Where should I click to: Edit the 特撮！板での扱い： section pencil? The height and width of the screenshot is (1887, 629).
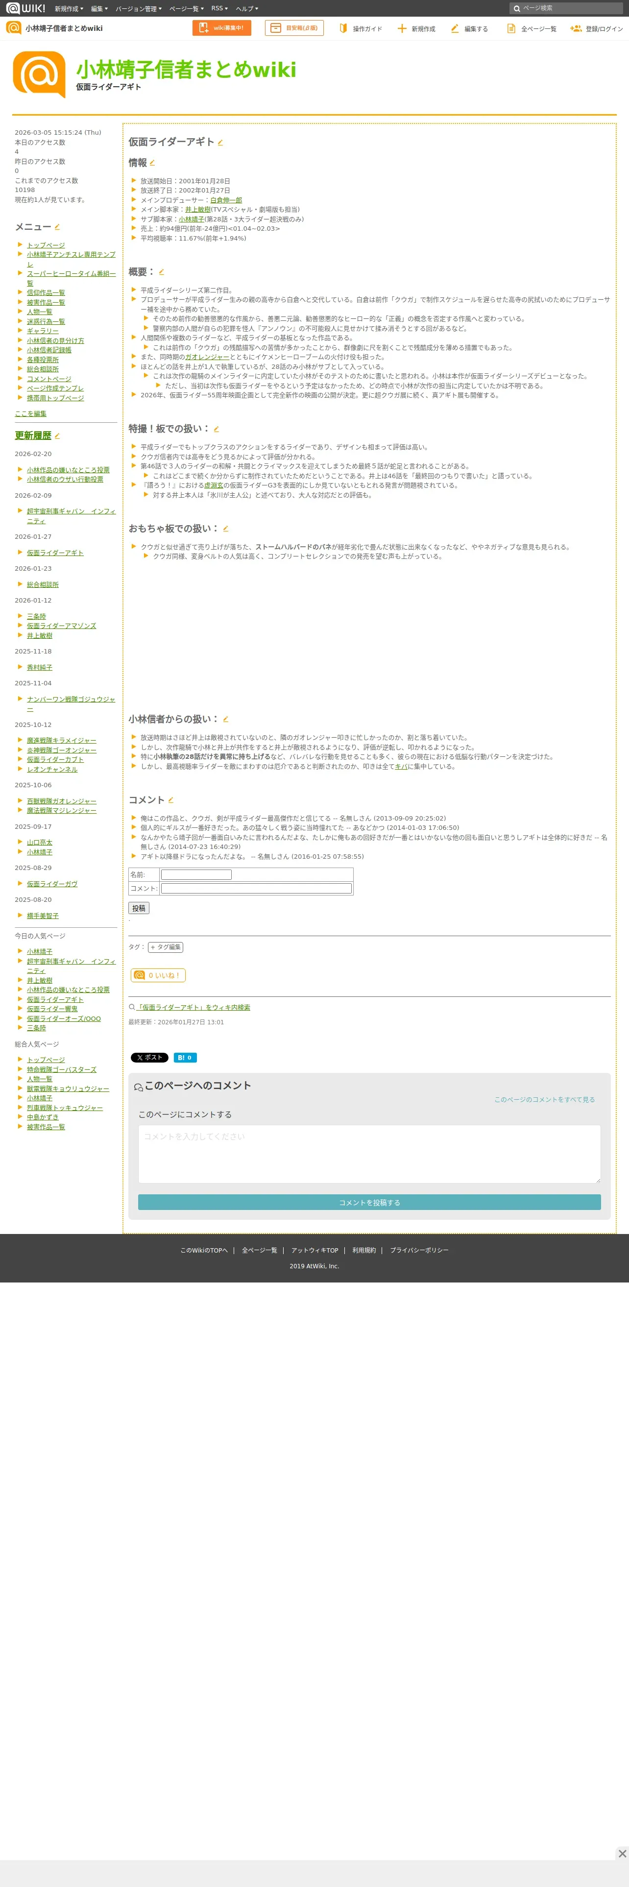pyautogui.click(x=216, y=429)
